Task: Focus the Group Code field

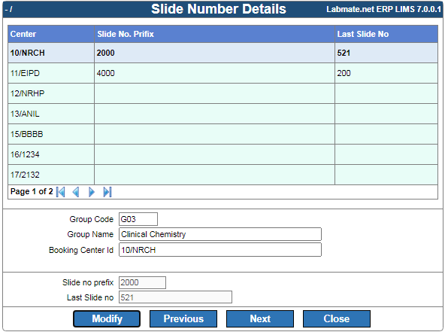Action: [x=138, y=219]
